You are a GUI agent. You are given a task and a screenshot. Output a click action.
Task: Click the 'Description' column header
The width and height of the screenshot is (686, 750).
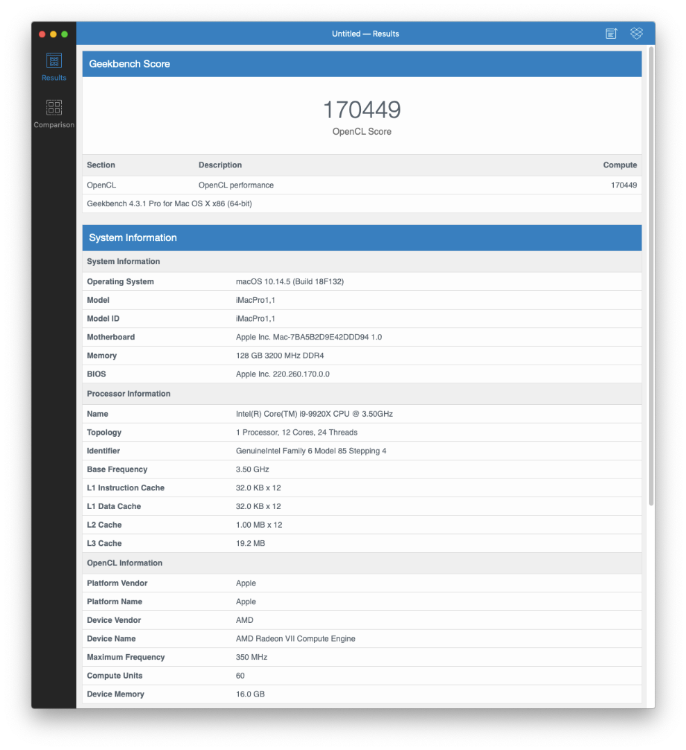tap(220, 165)
